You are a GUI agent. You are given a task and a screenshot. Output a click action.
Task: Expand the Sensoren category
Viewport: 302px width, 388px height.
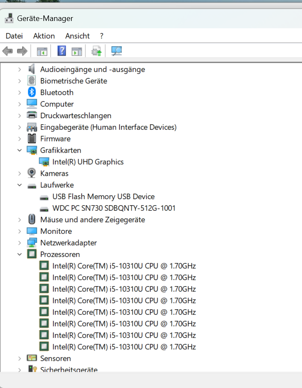[x=20, y=358]
